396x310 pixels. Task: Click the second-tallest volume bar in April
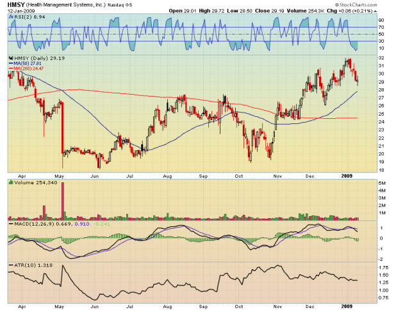[x=44, y=213]
